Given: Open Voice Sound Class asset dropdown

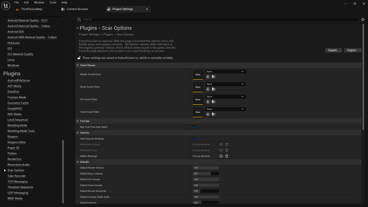Looking at the screenshot, I should [226, 109].
